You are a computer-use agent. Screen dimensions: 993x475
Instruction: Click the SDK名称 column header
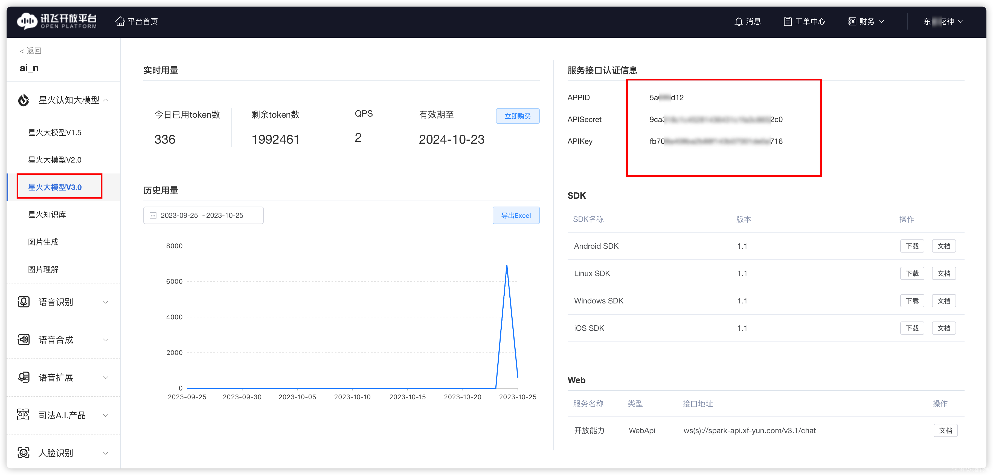588,219
